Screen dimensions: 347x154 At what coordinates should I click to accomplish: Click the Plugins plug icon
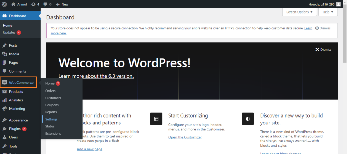(x=4, y=129)
